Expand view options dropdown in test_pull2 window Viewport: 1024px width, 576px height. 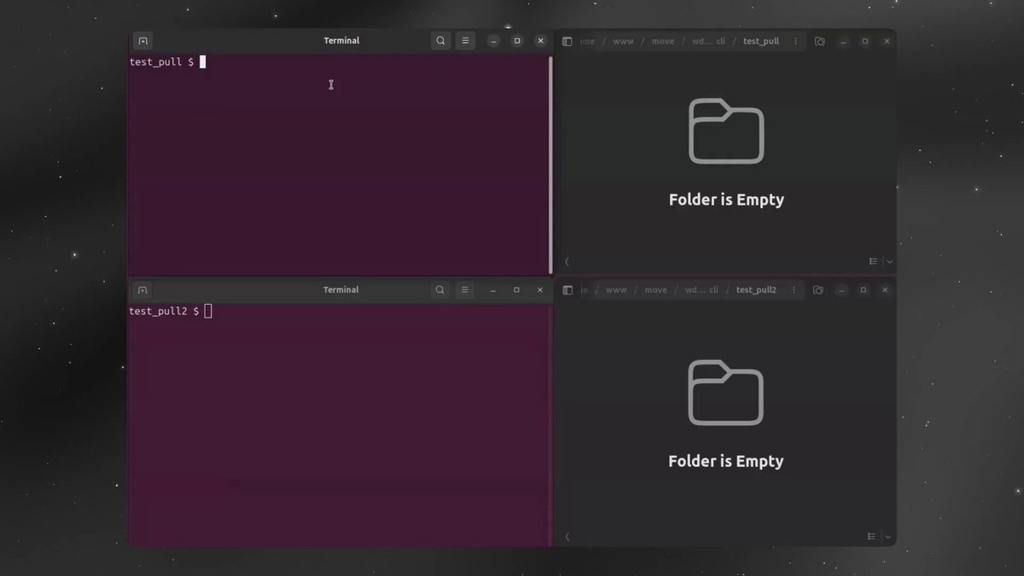(x=889, y=537)
